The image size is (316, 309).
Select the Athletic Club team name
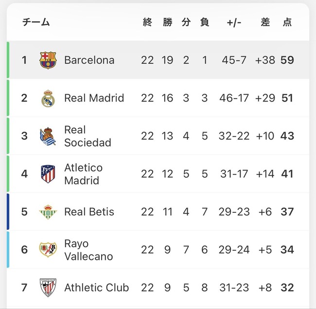point(96,288)
